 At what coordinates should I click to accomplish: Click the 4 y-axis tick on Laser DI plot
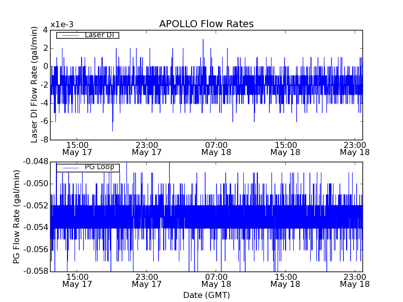(x=45, y=30)
